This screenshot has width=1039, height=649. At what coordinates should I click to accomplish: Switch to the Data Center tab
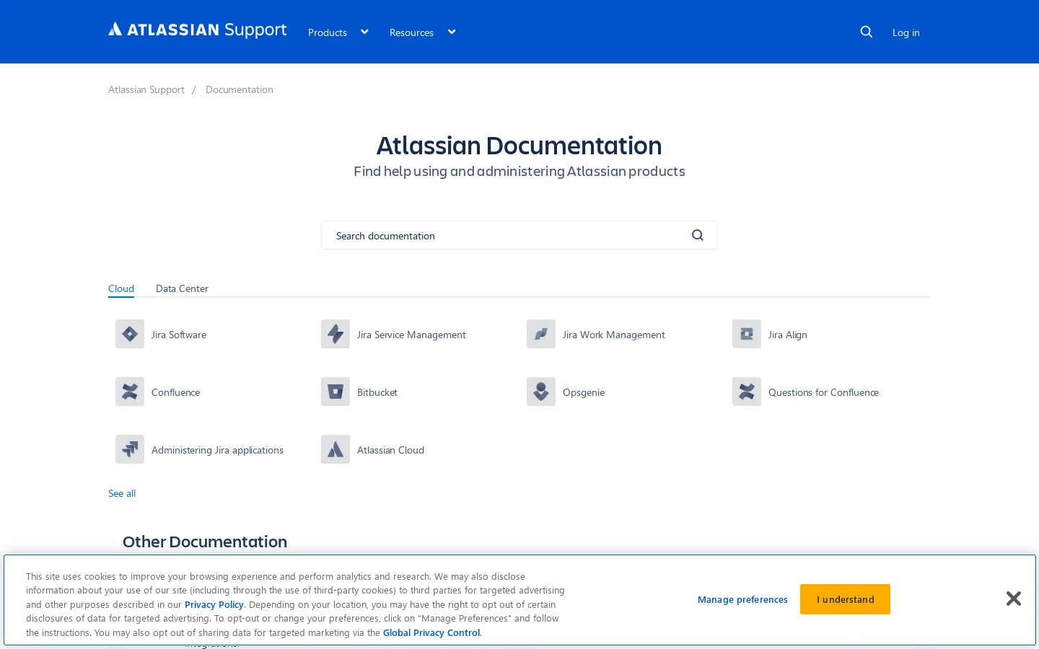click(182, 288)
